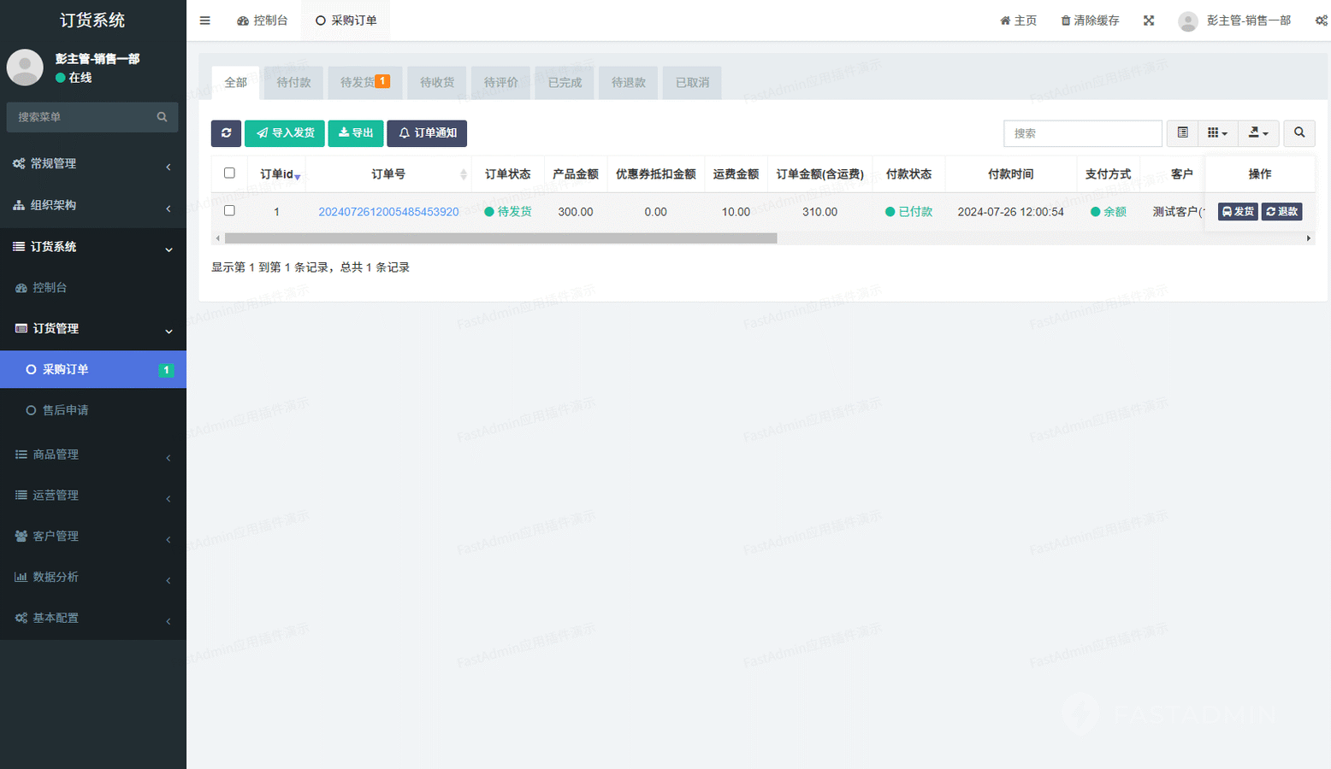Open the columns visibility dropdown

(1217, 133)
